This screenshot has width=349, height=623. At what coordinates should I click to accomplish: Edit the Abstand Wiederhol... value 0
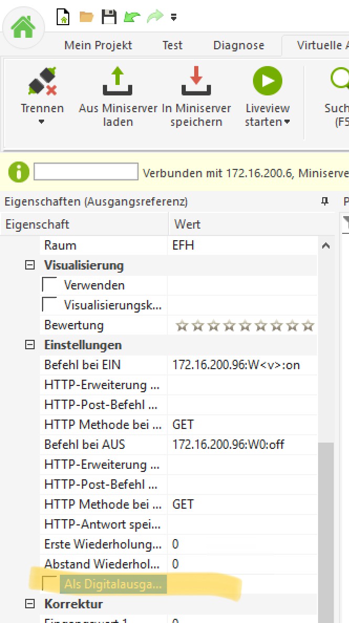click(242, 564)
